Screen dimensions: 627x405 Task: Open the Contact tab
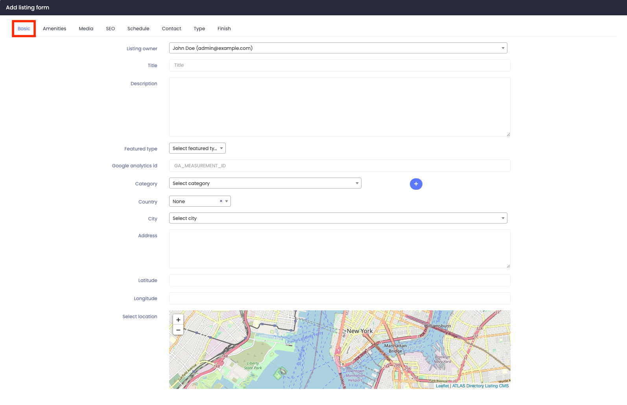[172, 29]
